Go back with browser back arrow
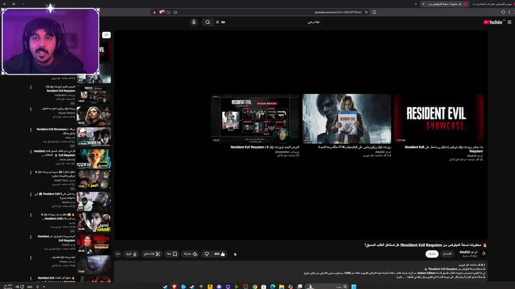 (509, 12)
